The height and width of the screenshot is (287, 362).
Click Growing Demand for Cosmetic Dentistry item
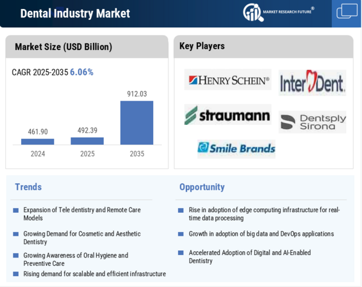click(x=82, y=238)
